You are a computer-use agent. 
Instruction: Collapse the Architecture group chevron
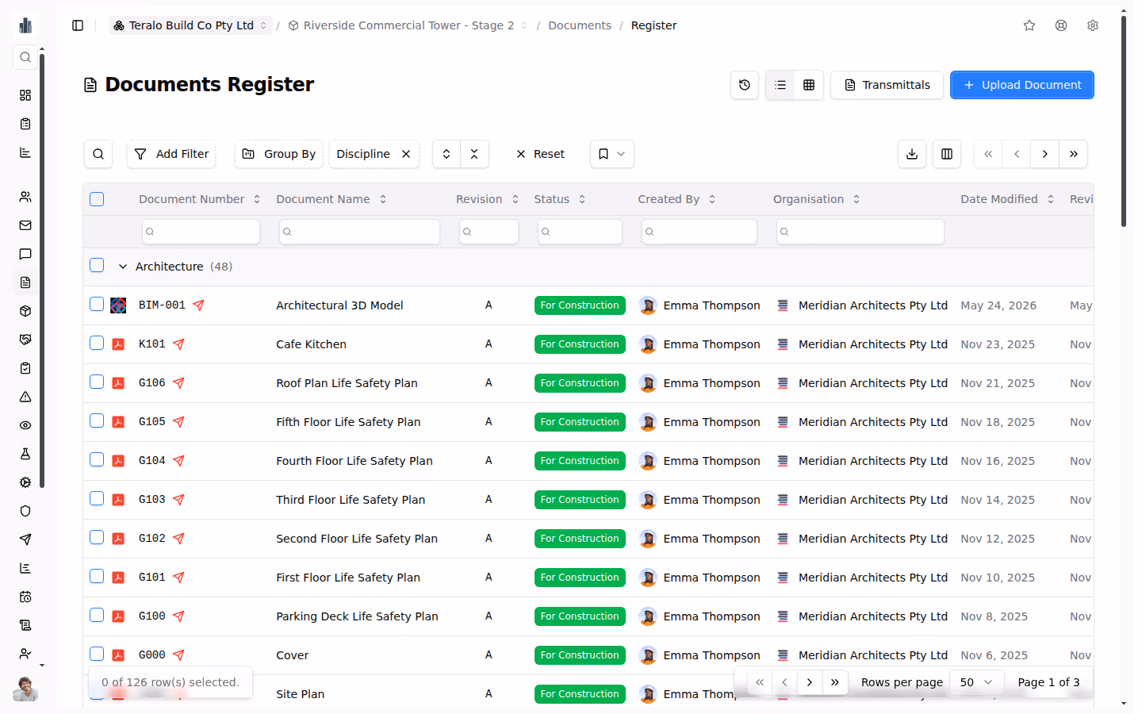123,267
